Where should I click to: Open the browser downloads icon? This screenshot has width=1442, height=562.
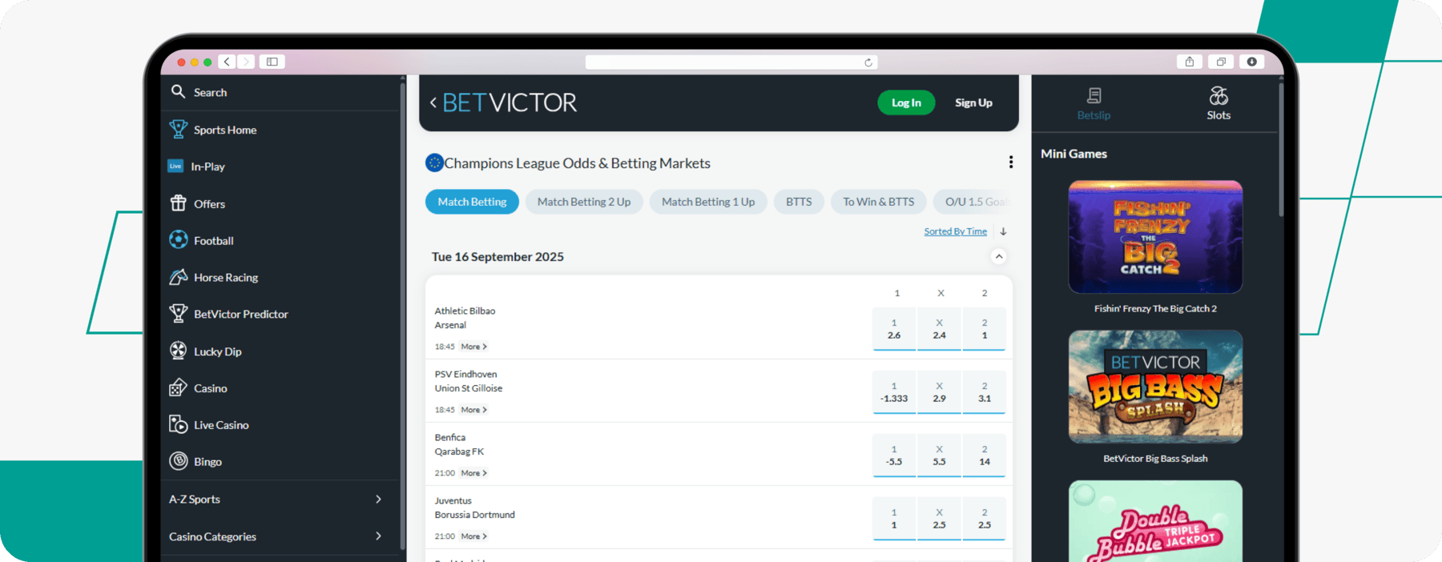(1251, 62)
